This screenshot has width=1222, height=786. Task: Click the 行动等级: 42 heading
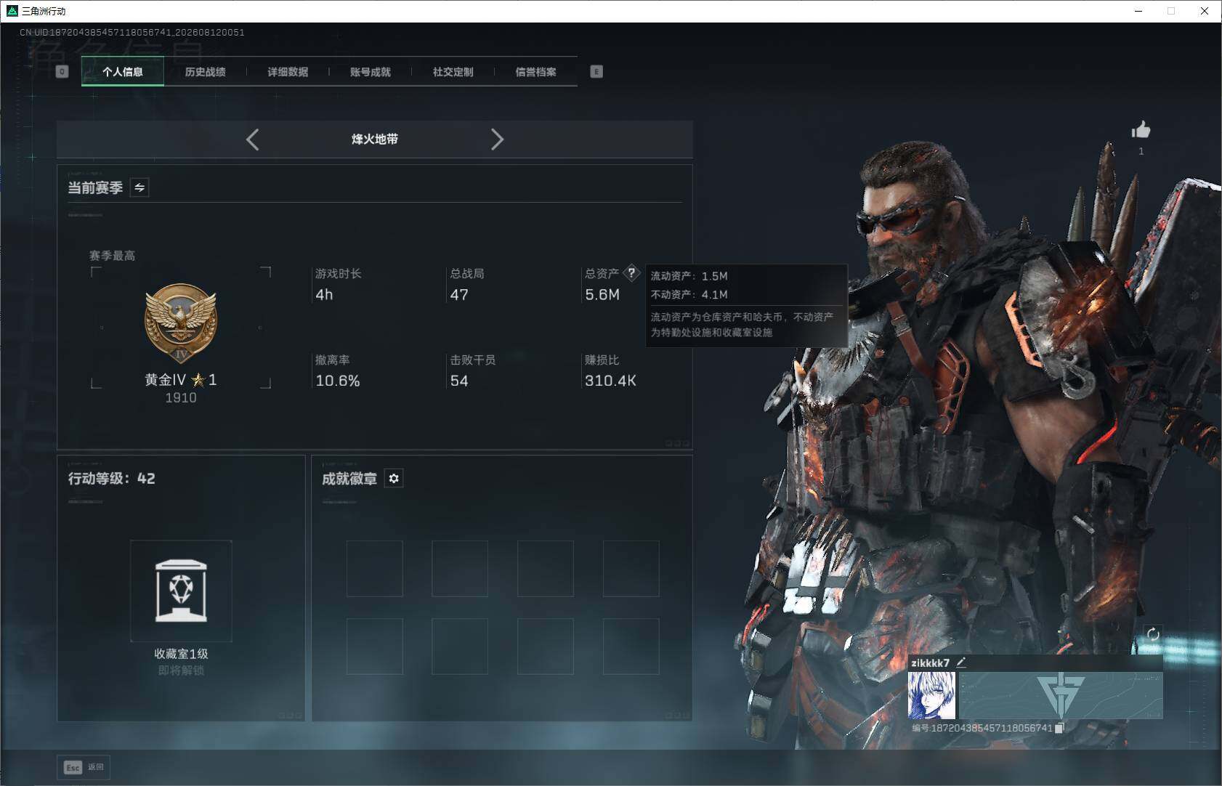coord(111,478)
